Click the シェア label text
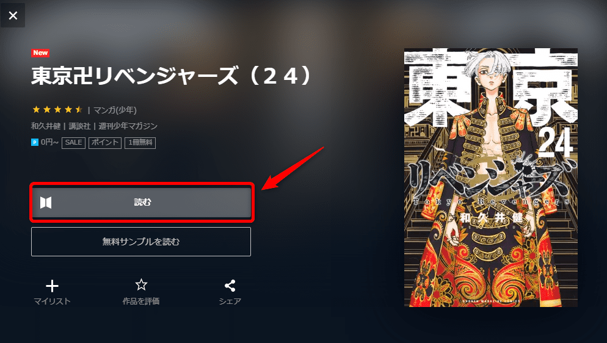607x343 pixels. (230, 301)
